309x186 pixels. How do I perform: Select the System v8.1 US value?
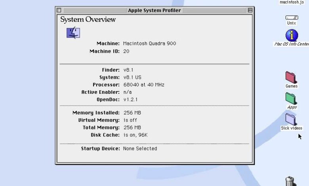click(x=132, y=77)
